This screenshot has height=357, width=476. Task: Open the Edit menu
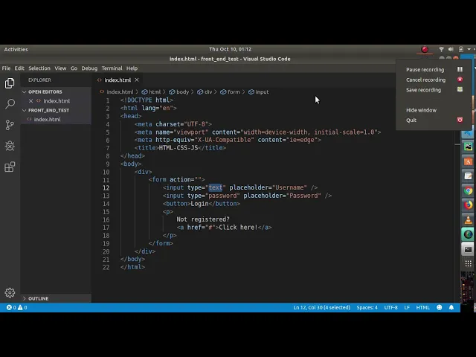click(x=19, y=68)
